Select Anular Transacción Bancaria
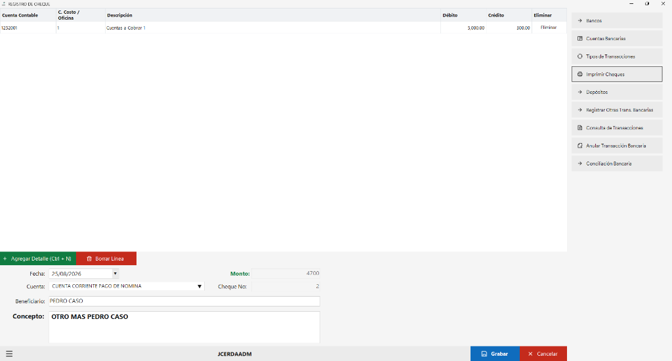Viewport: 672px width, 361px height. coord(617,146)
